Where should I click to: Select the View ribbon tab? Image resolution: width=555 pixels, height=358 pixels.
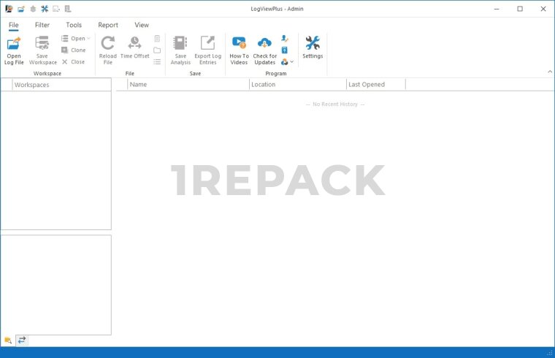(x=141, y=25)
